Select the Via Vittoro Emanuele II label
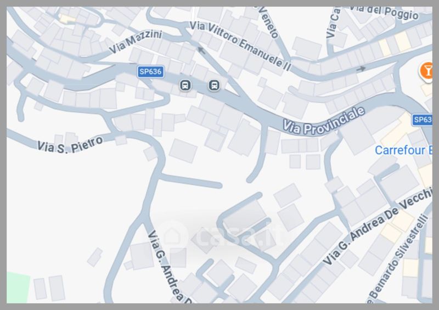Viewport: 439px width, 310px height. [240, 46]
